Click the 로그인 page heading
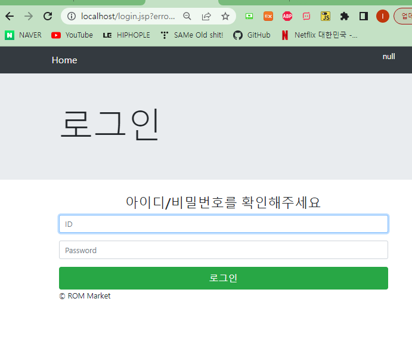 [110, 124]
